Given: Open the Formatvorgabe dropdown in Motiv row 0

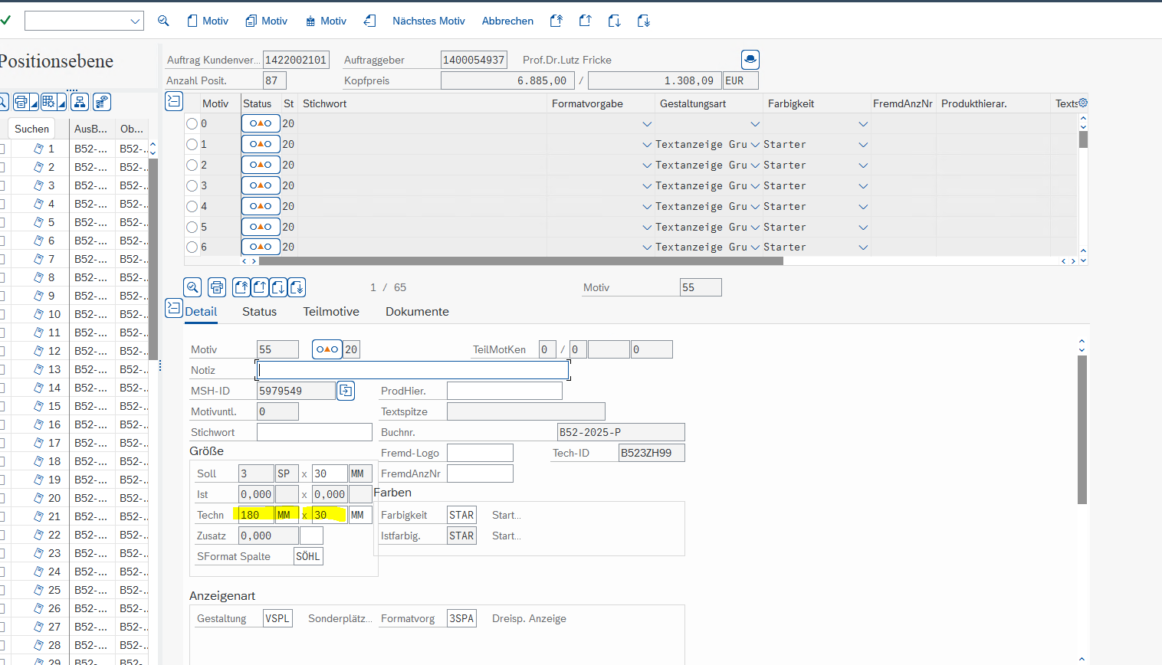Looking at the screenshot, I should [x=647, y=124].
